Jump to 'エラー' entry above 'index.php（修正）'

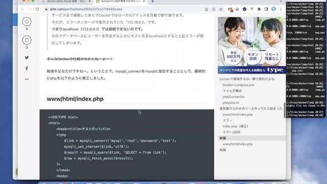pos(227,121)
